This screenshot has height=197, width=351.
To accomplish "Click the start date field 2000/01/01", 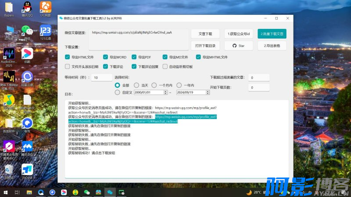I will 149,92.
